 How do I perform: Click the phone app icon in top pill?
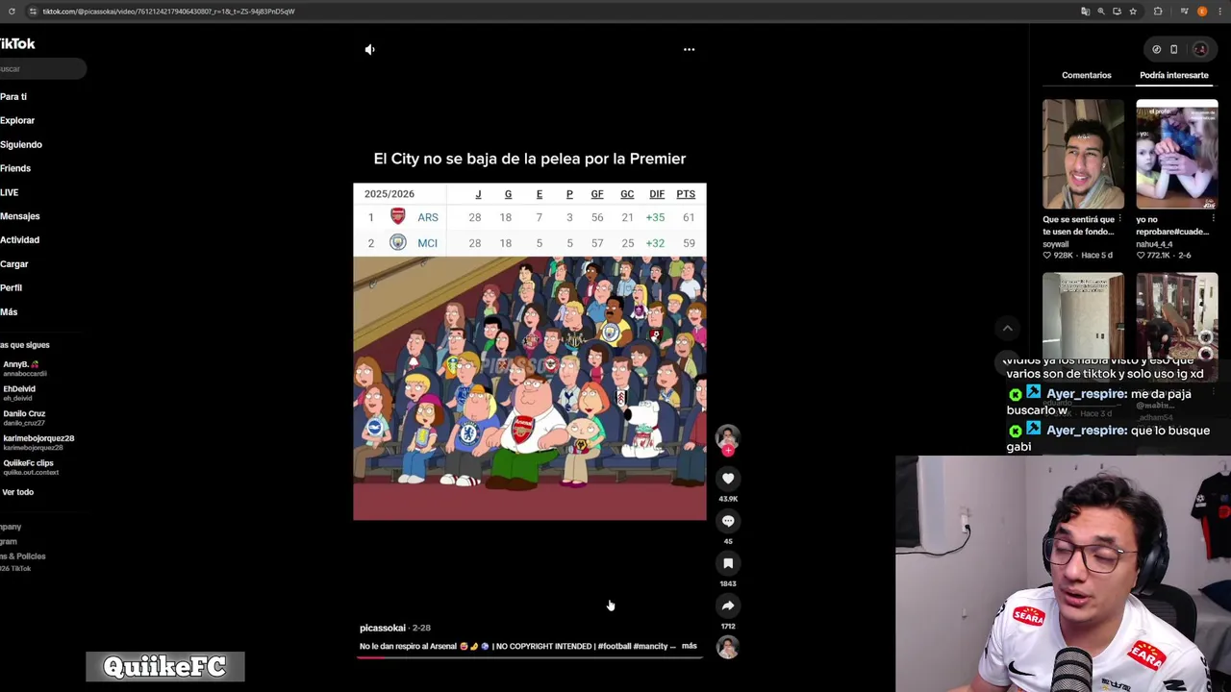(1174, 49)
